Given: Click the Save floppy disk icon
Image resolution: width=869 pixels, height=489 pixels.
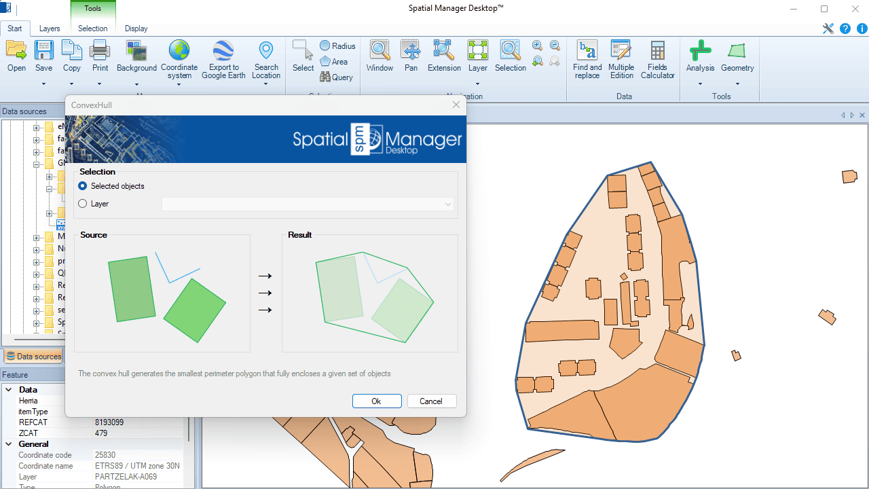Looking at the screenshot, I should [x=43, y=50].
